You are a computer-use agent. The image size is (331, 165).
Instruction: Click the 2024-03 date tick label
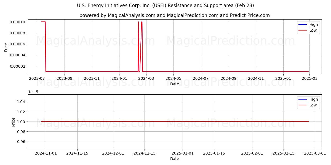[x=146, y=78]
